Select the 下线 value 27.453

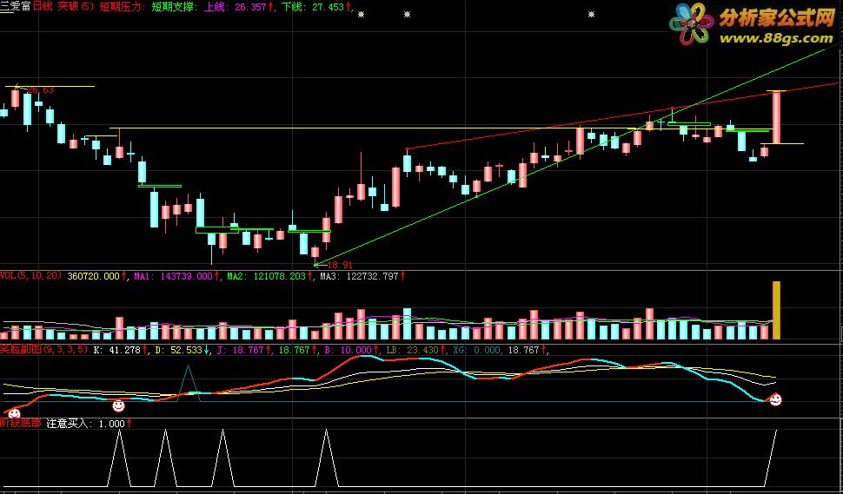(x=328, y=6)
